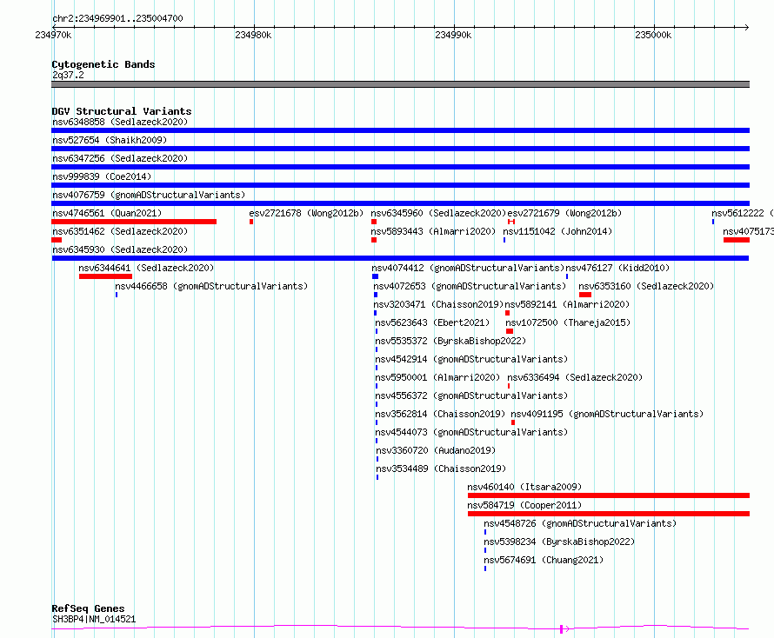Select nsv5950001 (Almarri2020) label
The height and width of the screenshot is (638, 774).
pos(437,377)
